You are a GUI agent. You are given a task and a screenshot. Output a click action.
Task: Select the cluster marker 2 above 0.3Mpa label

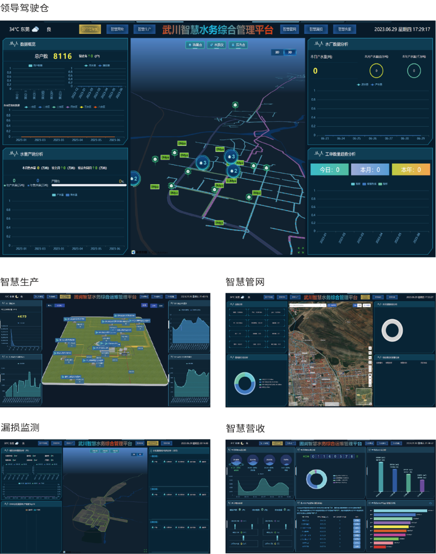(233, 170)
